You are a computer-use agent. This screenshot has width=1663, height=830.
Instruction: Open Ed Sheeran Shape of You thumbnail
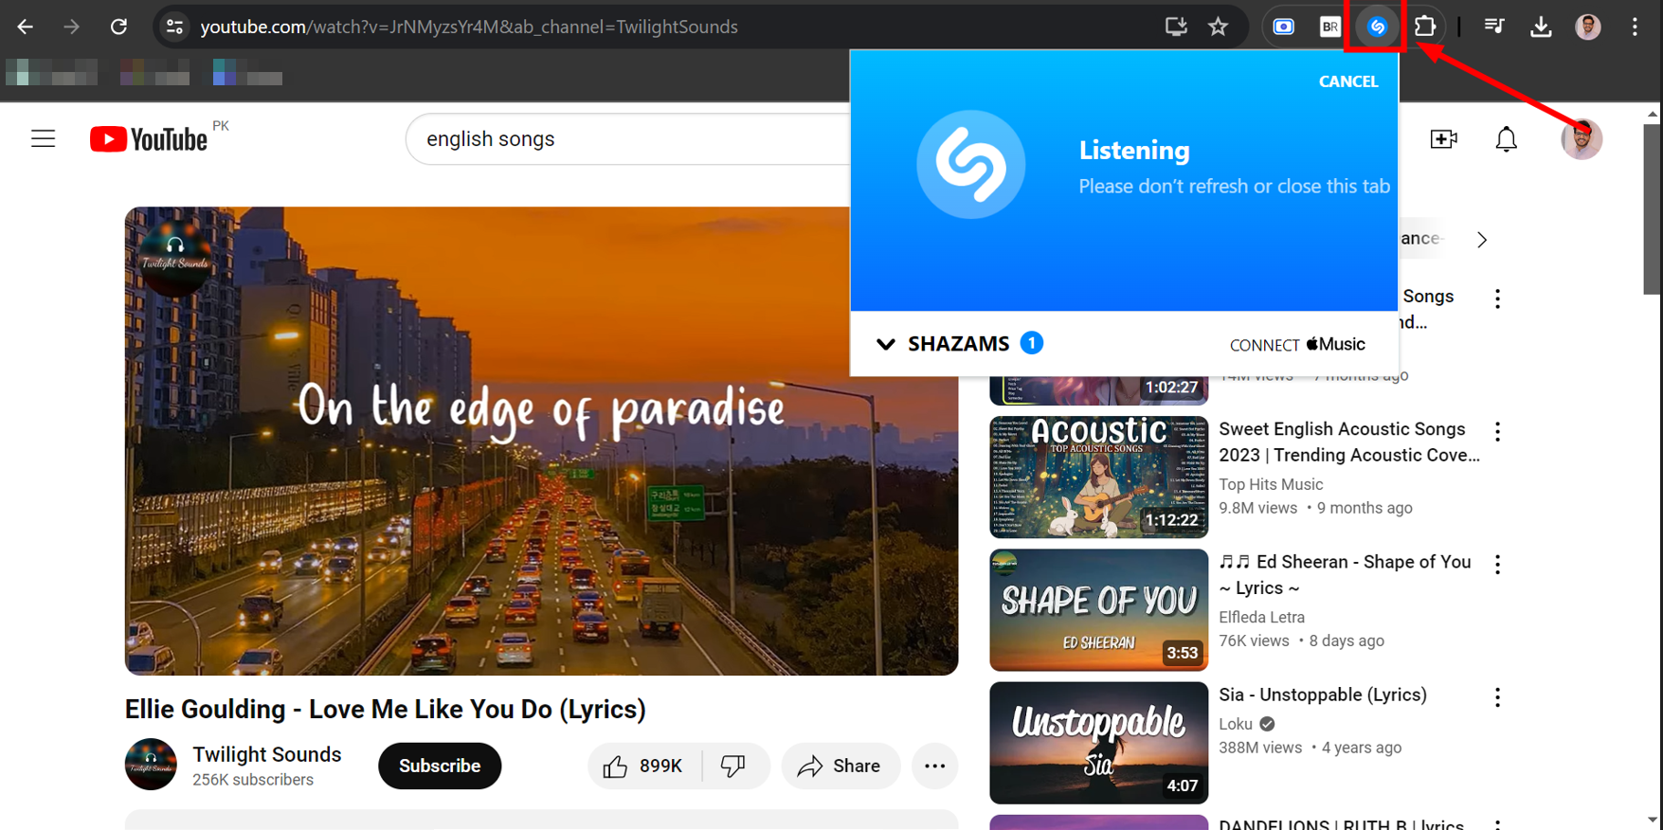pyautogui.click(x=1098, y=609)
